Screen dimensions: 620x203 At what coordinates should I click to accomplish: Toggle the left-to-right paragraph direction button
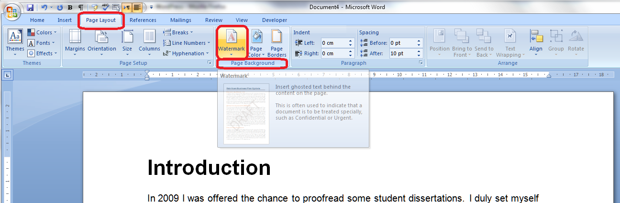pyautogui.click(x=127, y=8)
